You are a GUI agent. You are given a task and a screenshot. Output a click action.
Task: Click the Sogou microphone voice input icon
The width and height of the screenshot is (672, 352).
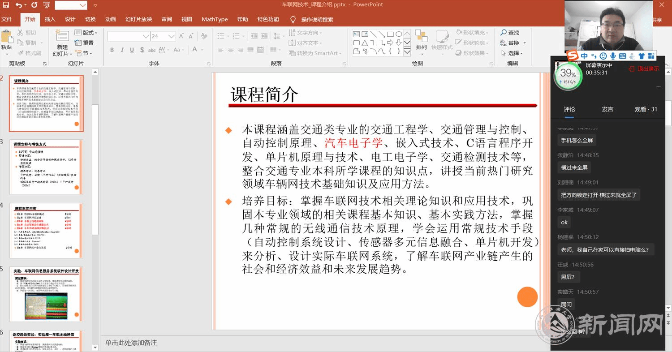tap(613, 56)
